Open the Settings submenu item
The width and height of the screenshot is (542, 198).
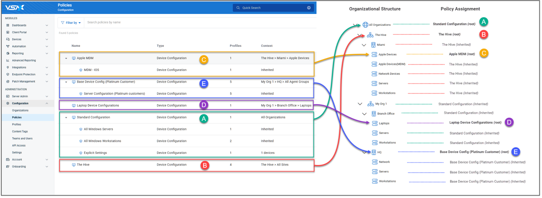pos(17,153)
